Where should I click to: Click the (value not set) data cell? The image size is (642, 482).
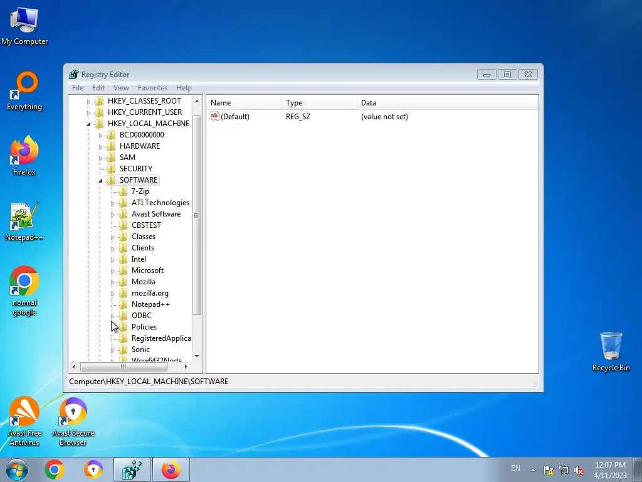384,116
